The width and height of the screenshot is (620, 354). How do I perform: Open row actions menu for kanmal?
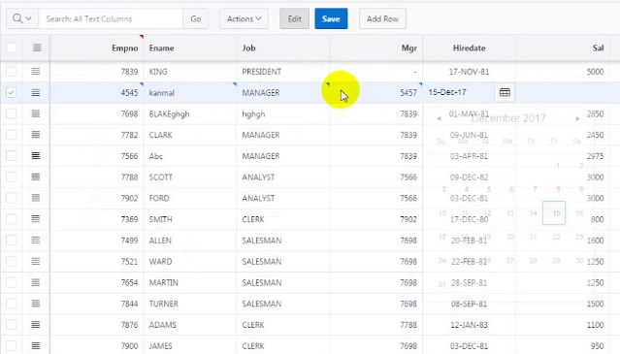click(36, 92)
